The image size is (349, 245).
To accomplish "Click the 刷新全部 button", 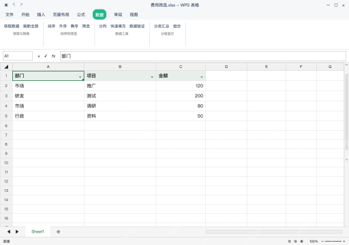I will [31, 26].
